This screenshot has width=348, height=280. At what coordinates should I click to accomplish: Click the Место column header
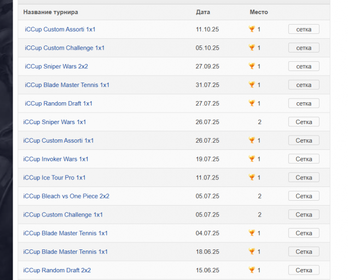(259, 12)
